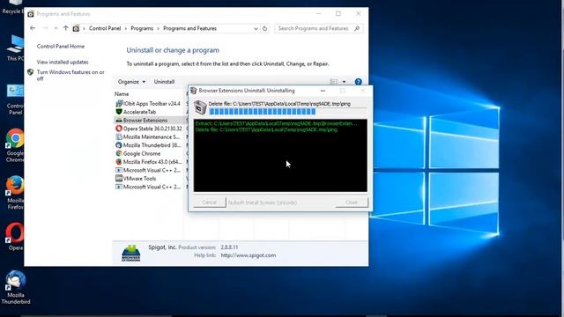The image size is (564, 317).
Task: Click the Mozilla Maintenance Service icon
Action: pos(119,137)
